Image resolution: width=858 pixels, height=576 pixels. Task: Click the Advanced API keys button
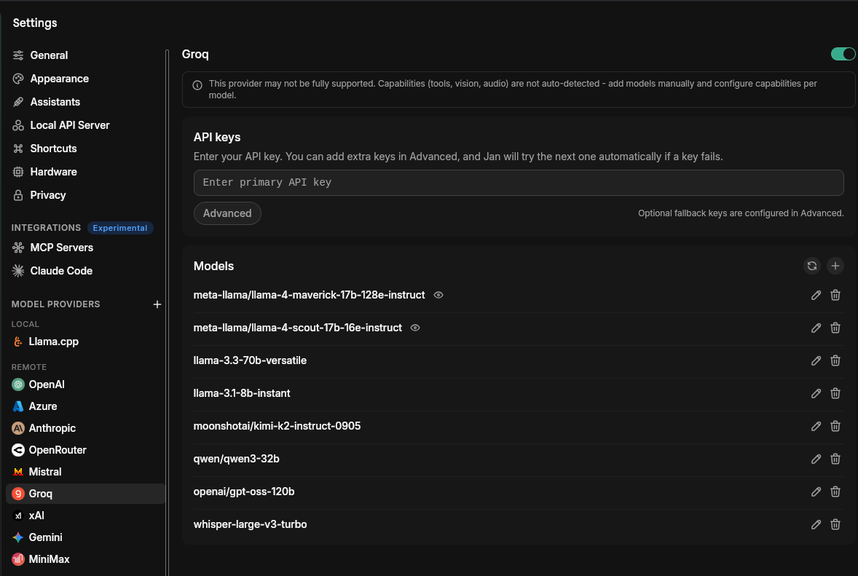tap(227, 213)
